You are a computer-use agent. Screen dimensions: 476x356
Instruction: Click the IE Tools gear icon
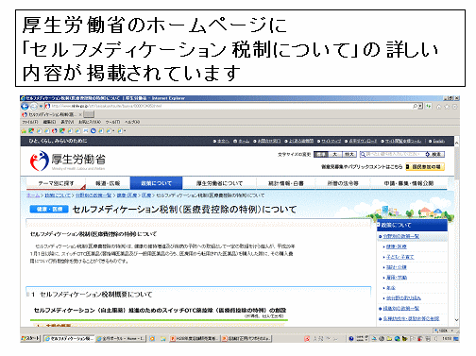point(454,107)
